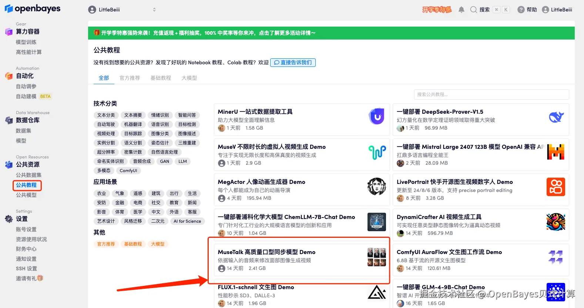Image resolution: width=584 pixels, height=308 pixels.
Task: Click the DeepSeek-Prover whale logo
Action: [556, 117]
